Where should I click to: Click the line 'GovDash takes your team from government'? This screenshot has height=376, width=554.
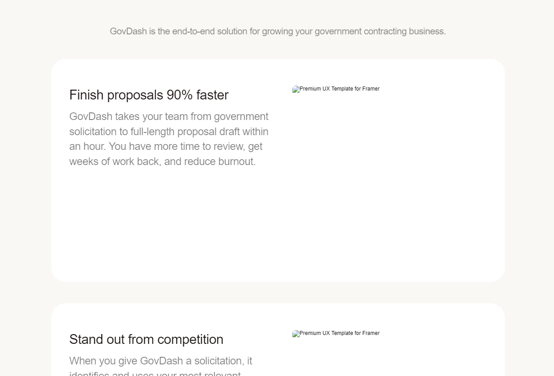169,116
